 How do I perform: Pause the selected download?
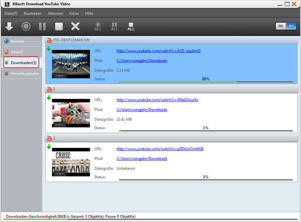click(x=42, y=27)
